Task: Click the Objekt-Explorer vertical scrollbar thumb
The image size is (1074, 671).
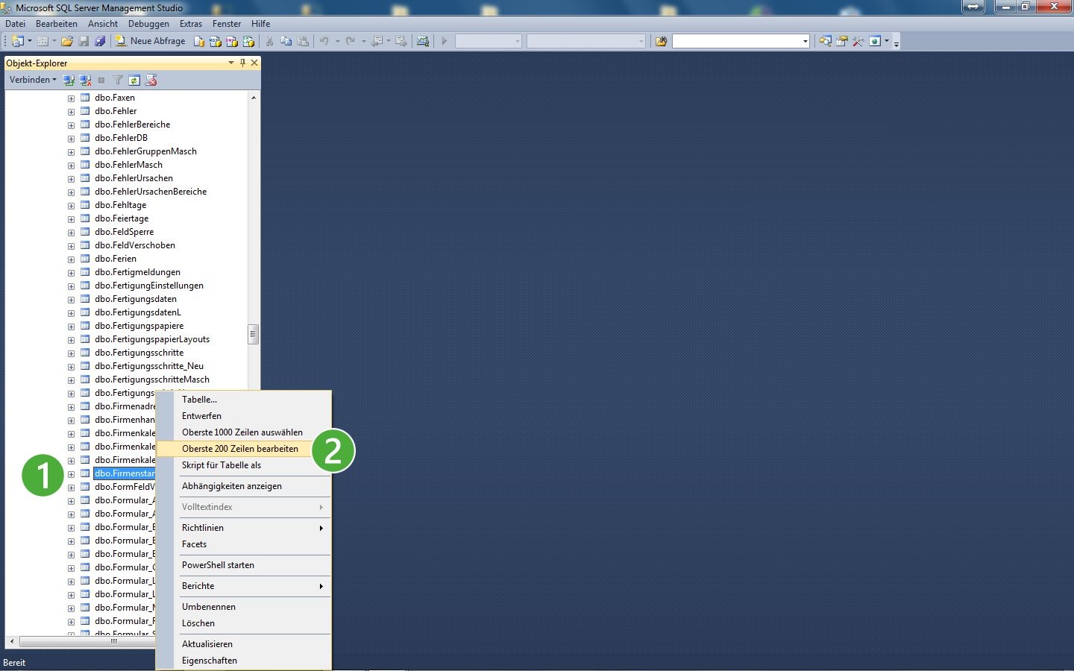Action: point(254,334)
